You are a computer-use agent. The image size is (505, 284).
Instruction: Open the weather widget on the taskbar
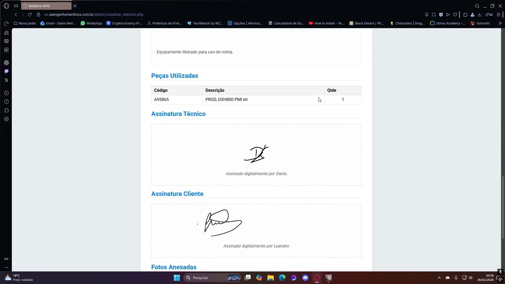point(18,278)
